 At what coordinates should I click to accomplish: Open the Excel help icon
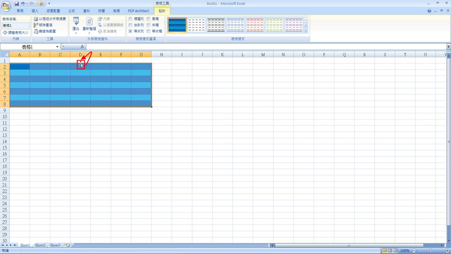[429, 11]
